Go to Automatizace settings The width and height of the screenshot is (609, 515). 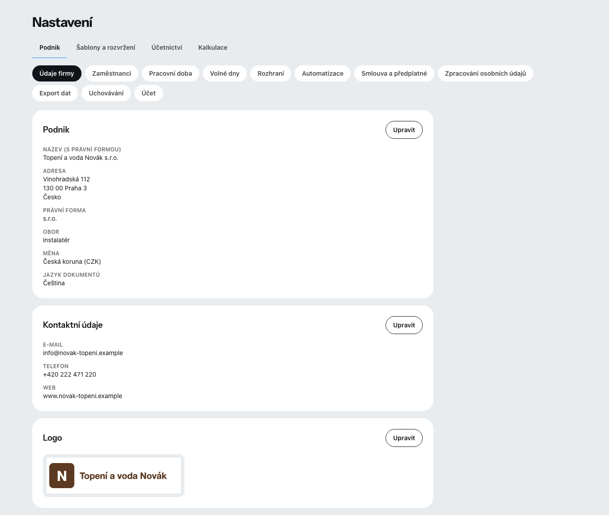[x=322, y=73]
